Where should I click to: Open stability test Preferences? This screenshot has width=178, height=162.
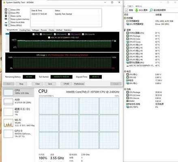click(x=79, y=84)
